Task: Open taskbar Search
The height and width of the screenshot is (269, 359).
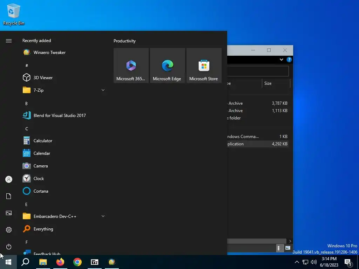Action: coord(25,262)
